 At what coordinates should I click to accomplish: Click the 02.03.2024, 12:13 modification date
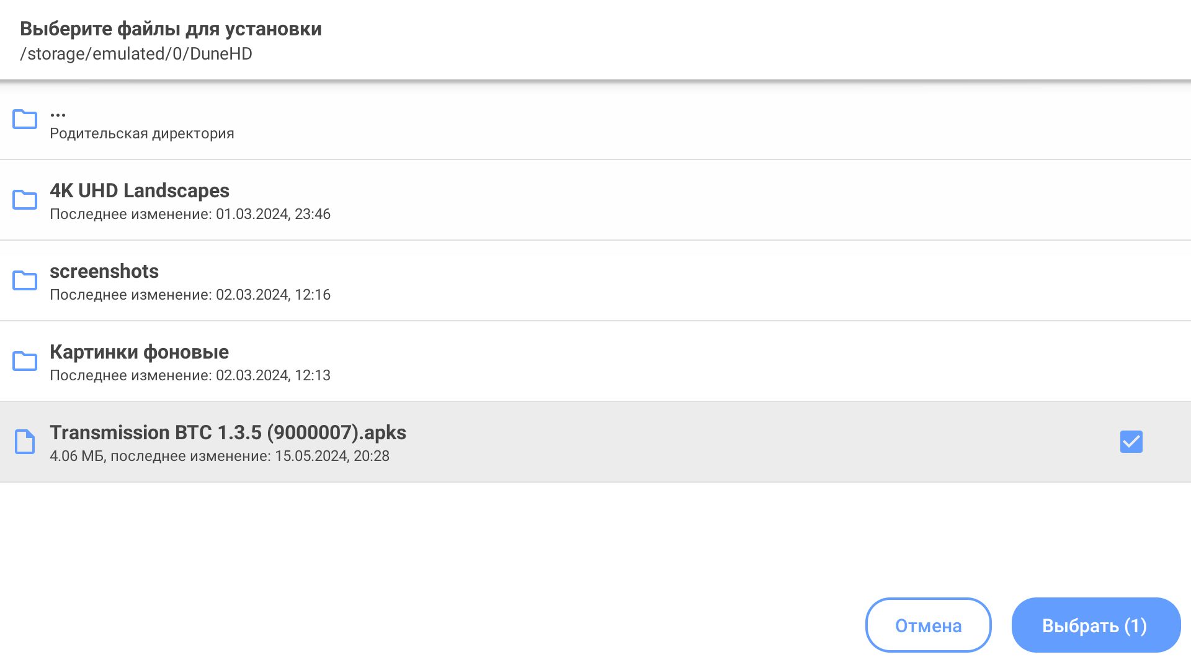273,375
